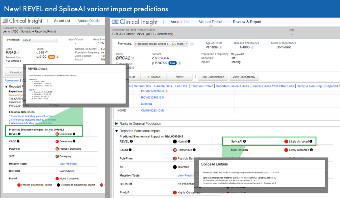Open the 6908684 link
Screen dimensions: 340x198
pos(146,104)
